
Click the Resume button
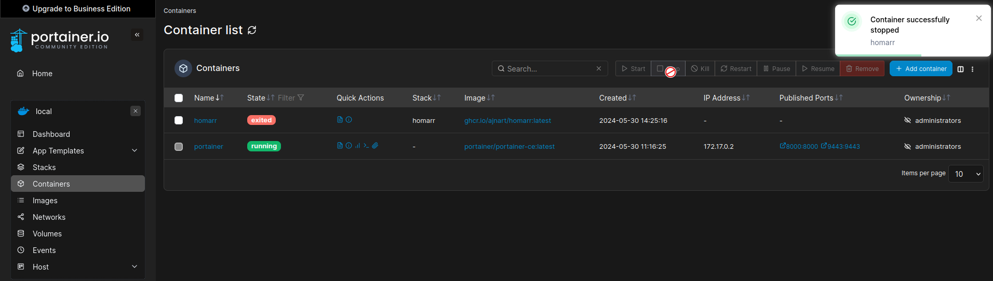818,68
